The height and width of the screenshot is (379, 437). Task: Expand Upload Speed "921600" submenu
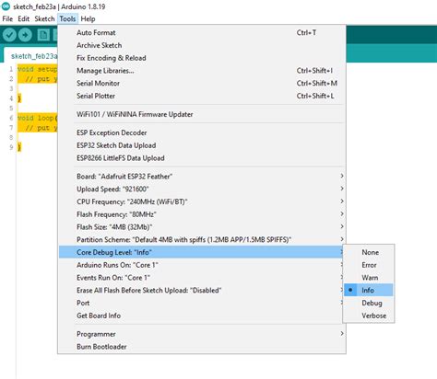pos(202,189)
